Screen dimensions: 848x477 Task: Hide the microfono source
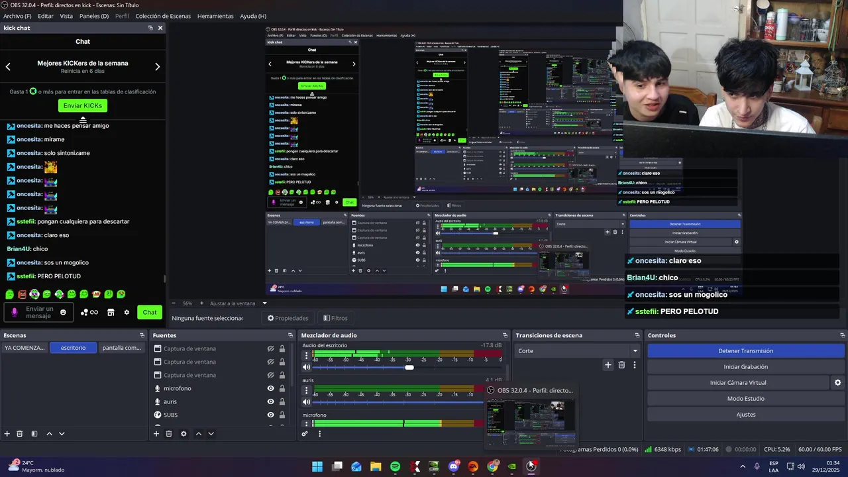pyautogui.click(x=270, y=388)
